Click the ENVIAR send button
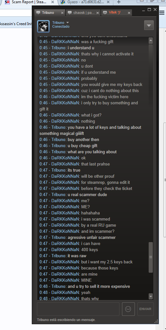Viewport: 166px width, 330px height. pyautogui.click(x=145, y=309)
